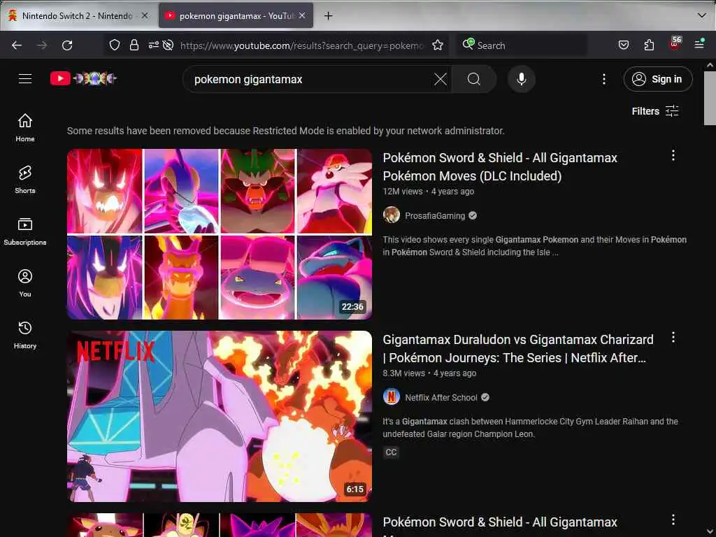Open the third Pokémon Sword & Shield video title
Screen dimensions: 716x537
(500, 525)
